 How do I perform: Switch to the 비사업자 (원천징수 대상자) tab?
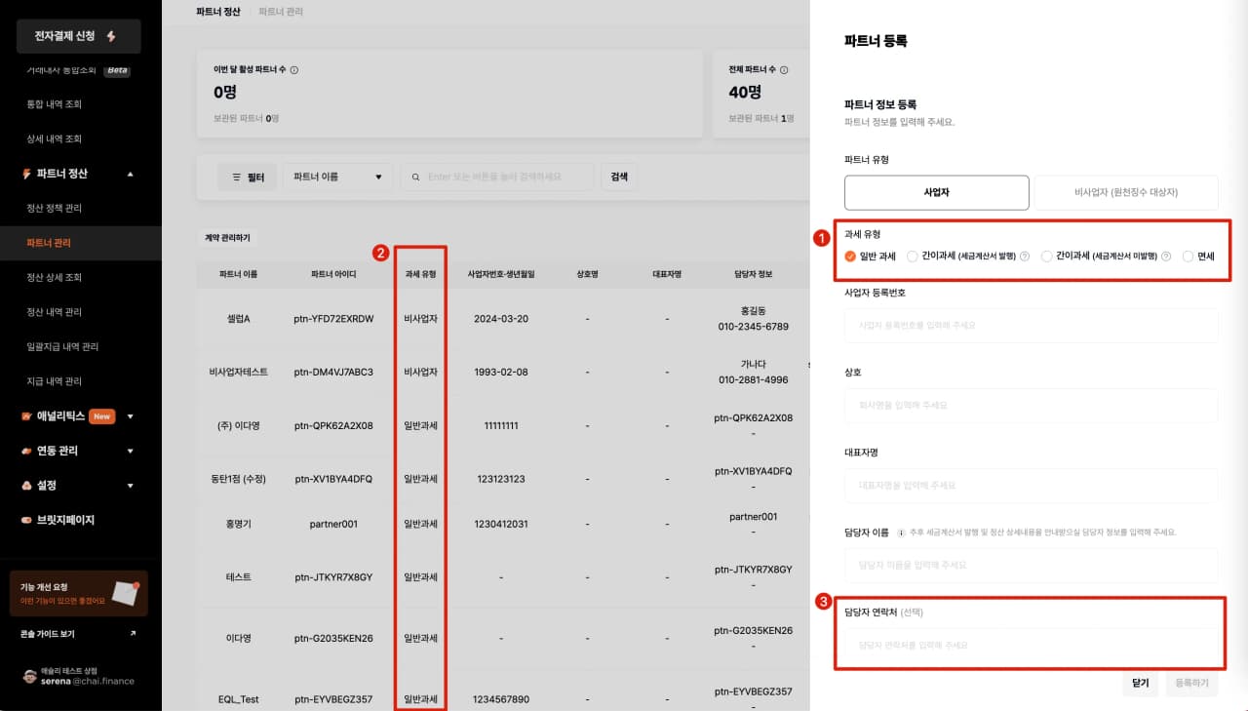(x=1125, y=193)
